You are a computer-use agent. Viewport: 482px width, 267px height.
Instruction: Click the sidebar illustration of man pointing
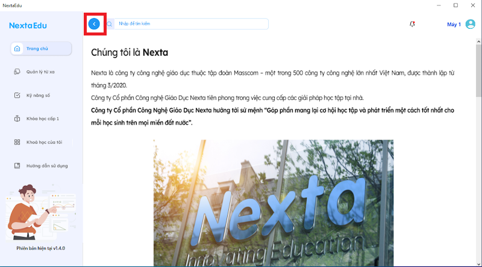[40, 212]
